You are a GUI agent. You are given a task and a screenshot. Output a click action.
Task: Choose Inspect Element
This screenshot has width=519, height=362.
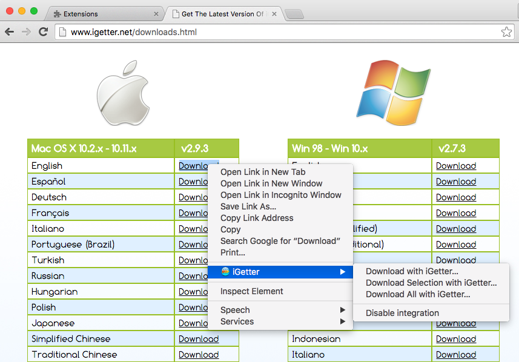pos(251,291)
